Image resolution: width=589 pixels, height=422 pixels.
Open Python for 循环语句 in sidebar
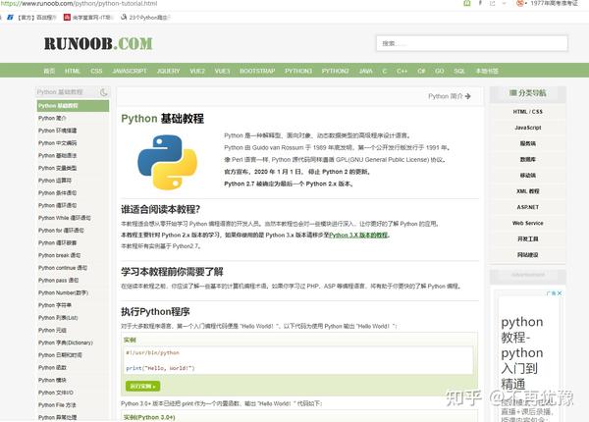(61, 231)
